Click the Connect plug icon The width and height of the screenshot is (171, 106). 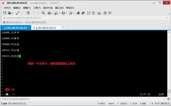coord(18,13)
